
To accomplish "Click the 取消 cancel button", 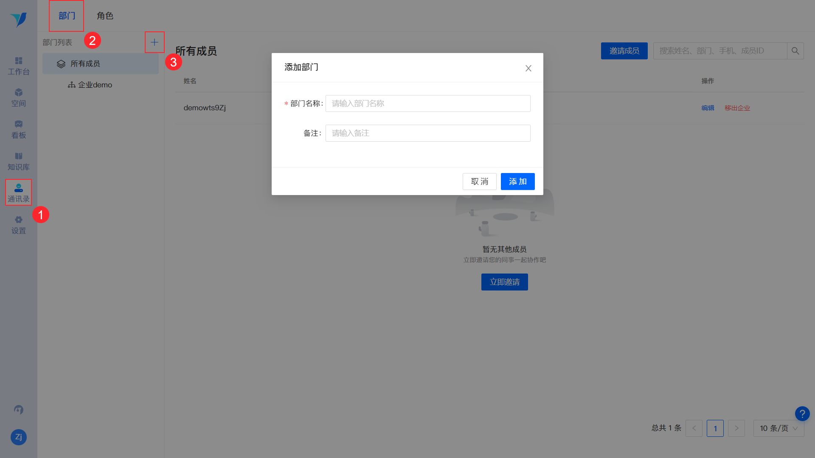I will click(x=480, y=182).
